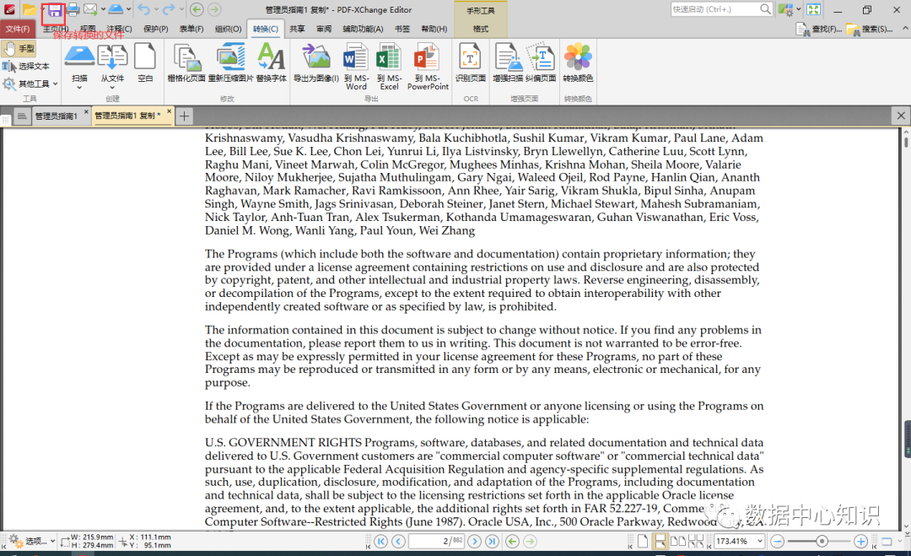Click the green next view arrow in title bar
Image resolution: width=911 pixels, height=556 pixels.
coord(214,9)
